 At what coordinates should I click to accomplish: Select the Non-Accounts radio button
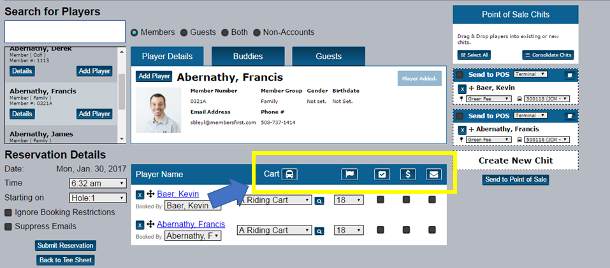(257, 32)
